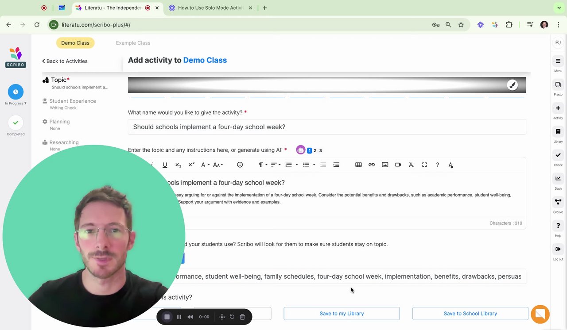Open the font family dropdown
Image resolution: width=567 pixels, height=330 pixels.
[x=205, y=165]
